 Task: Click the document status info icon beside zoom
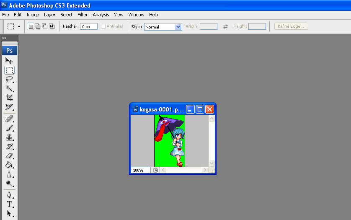coord(155,170)
